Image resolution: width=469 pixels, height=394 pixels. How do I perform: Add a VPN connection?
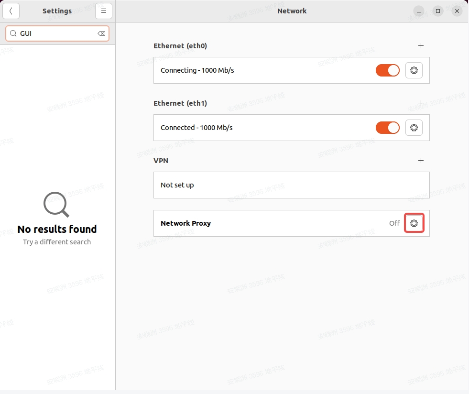421,161
